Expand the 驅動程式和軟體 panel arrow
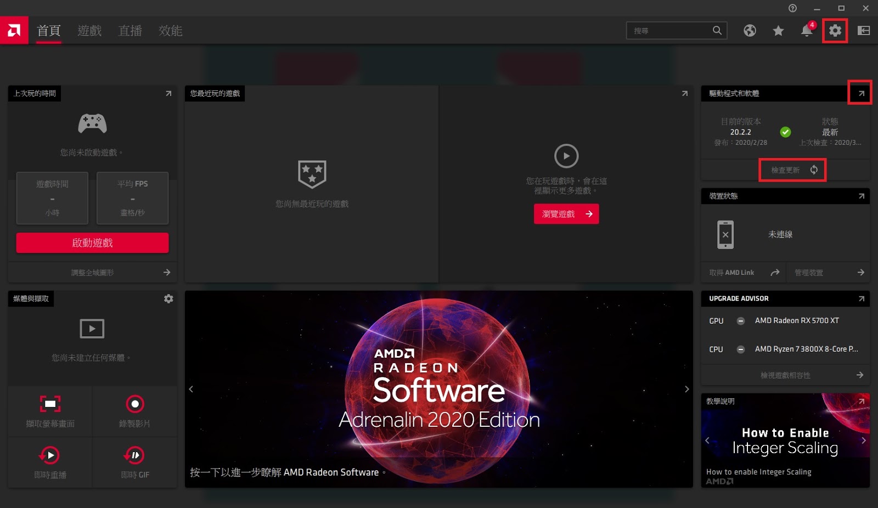878x508 pixels. [862, 94]
